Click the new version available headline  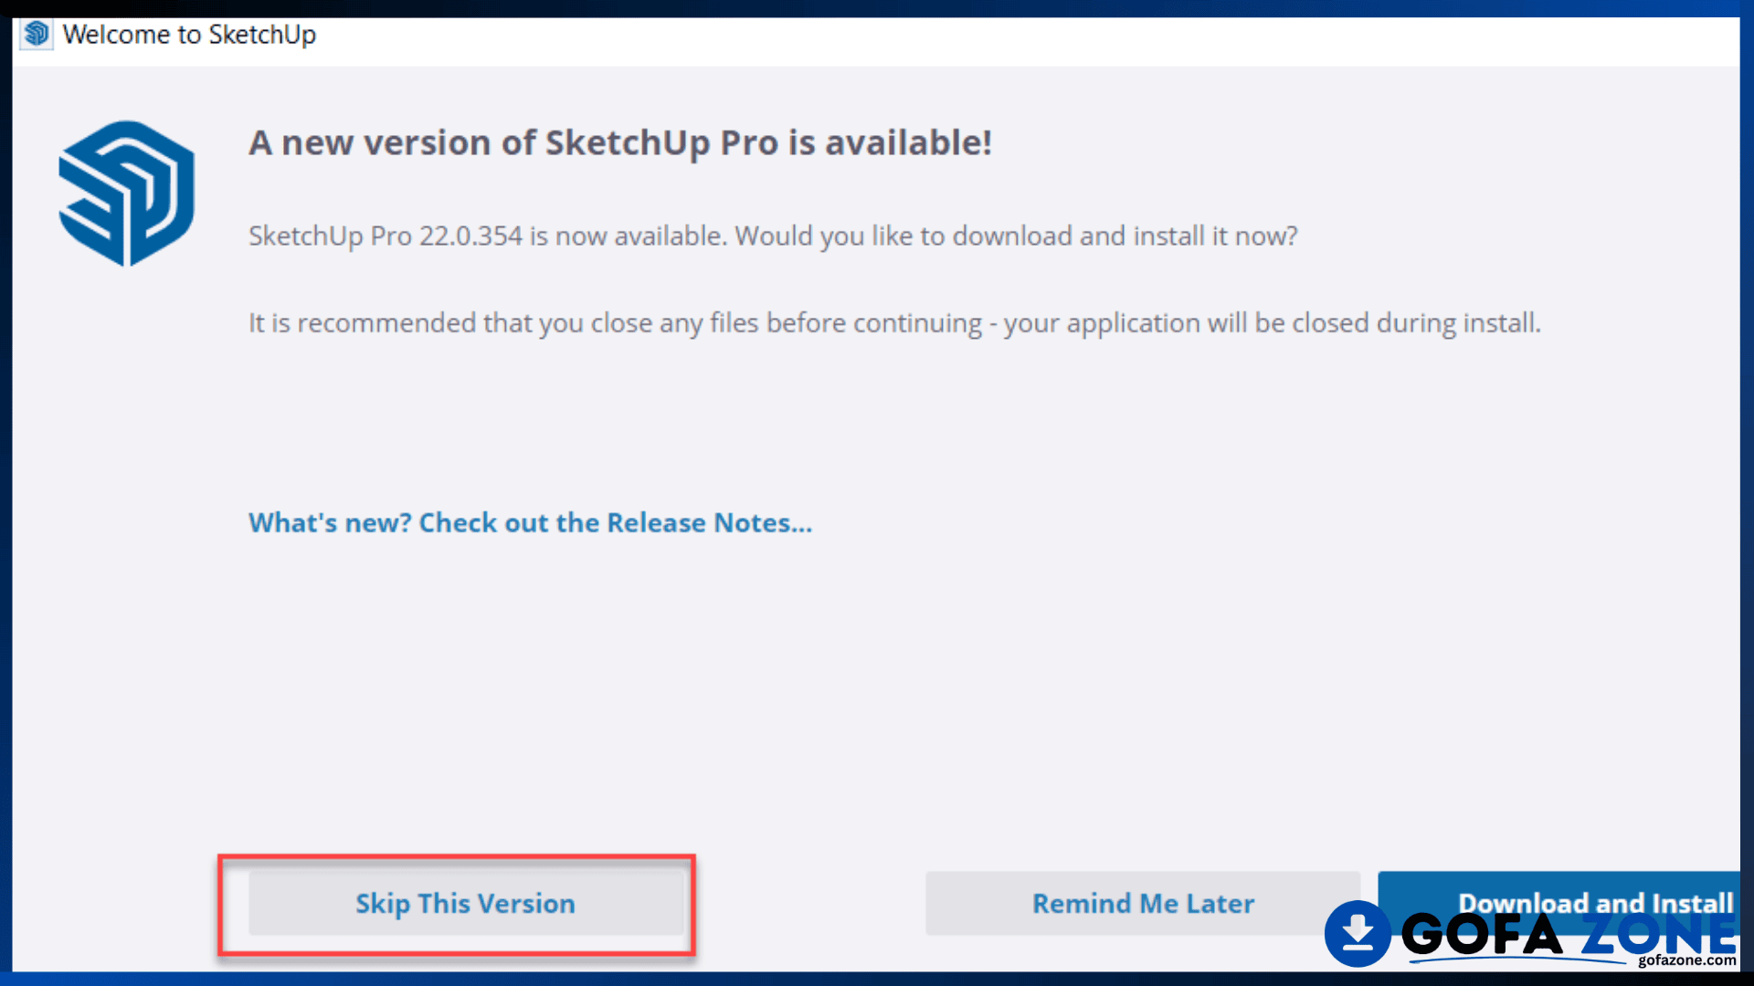(620, 142)
